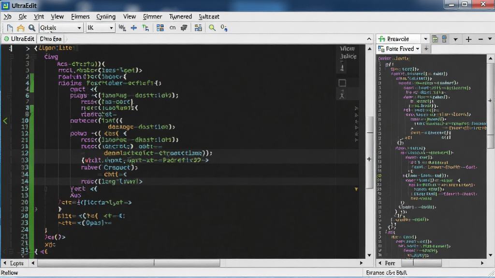Collapse the tab bar with up chevron
Viewport: 495px width, 278px height.
[x=369, y=39]
